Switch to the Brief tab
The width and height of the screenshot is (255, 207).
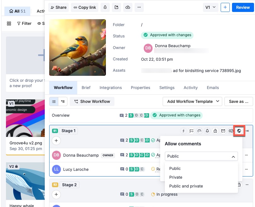point(86,87)
